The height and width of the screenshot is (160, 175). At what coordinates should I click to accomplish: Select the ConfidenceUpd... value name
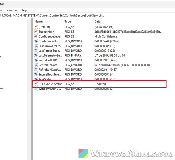coord(50,41)
